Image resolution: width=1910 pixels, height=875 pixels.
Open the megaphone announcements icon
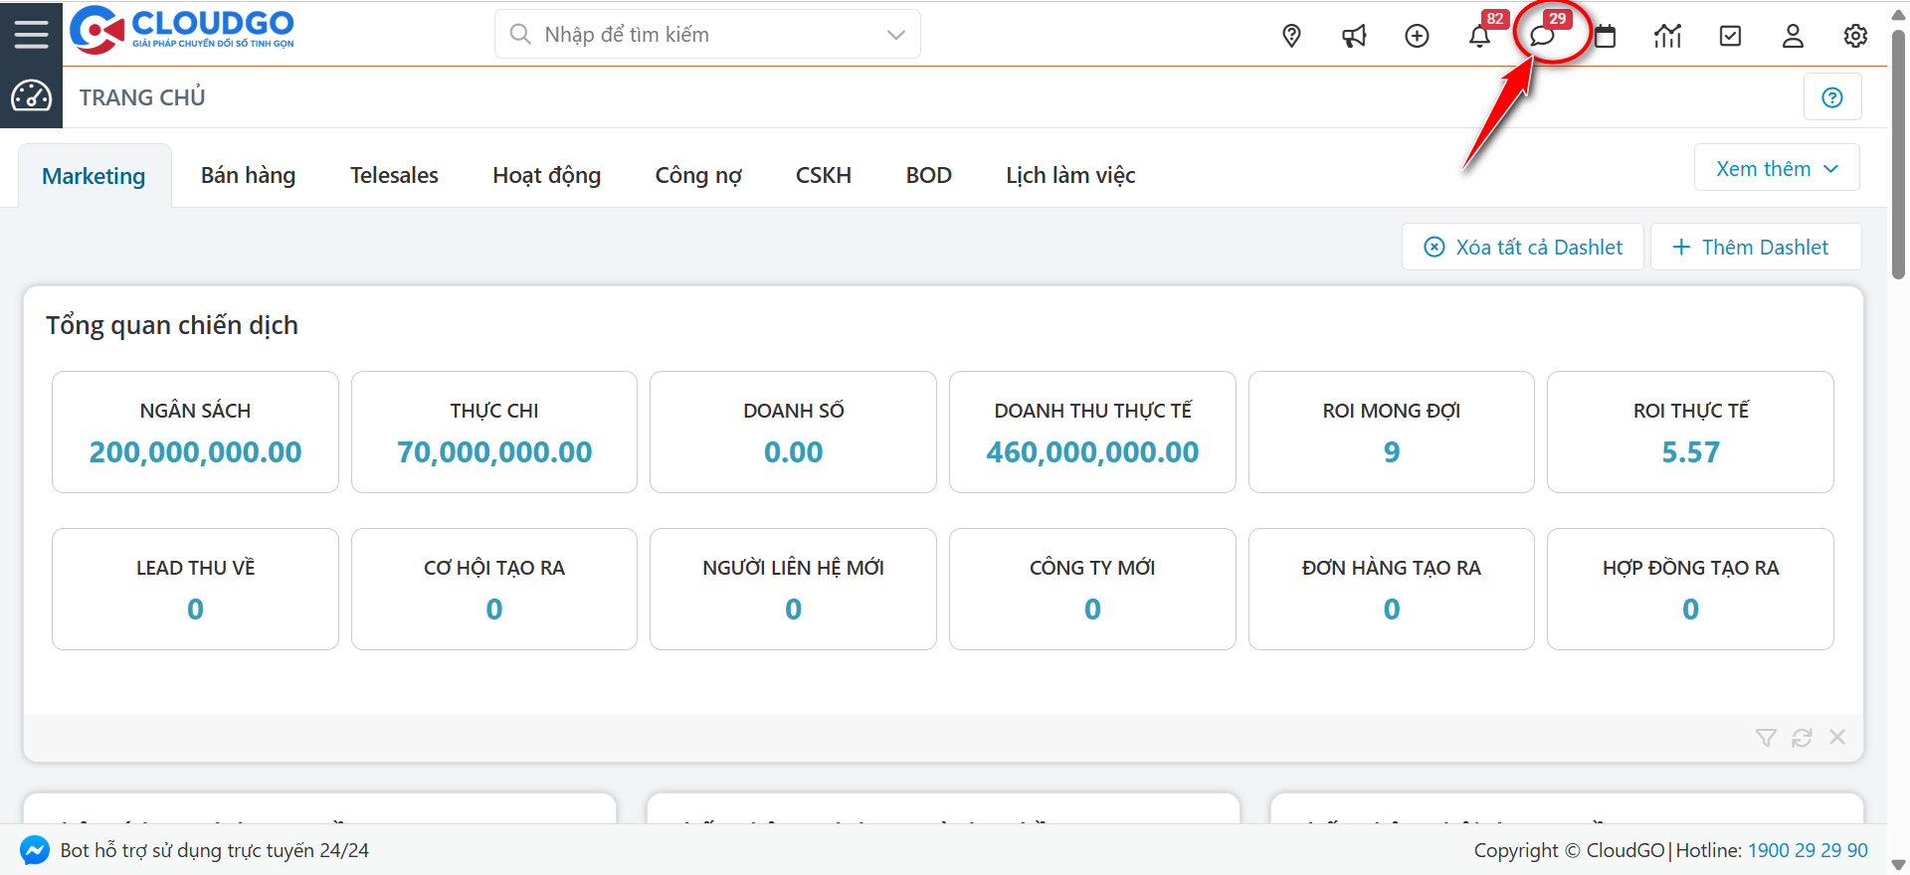tap(1354, 36)
